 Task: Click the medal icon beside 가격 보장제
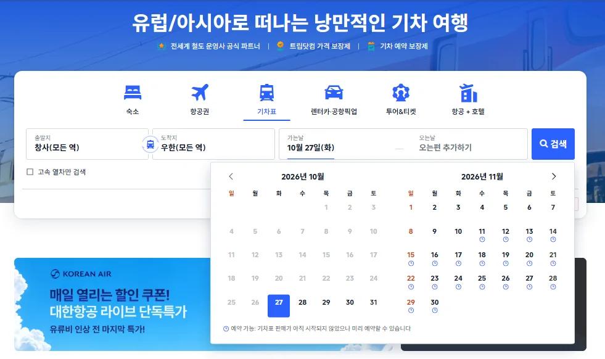281,46
